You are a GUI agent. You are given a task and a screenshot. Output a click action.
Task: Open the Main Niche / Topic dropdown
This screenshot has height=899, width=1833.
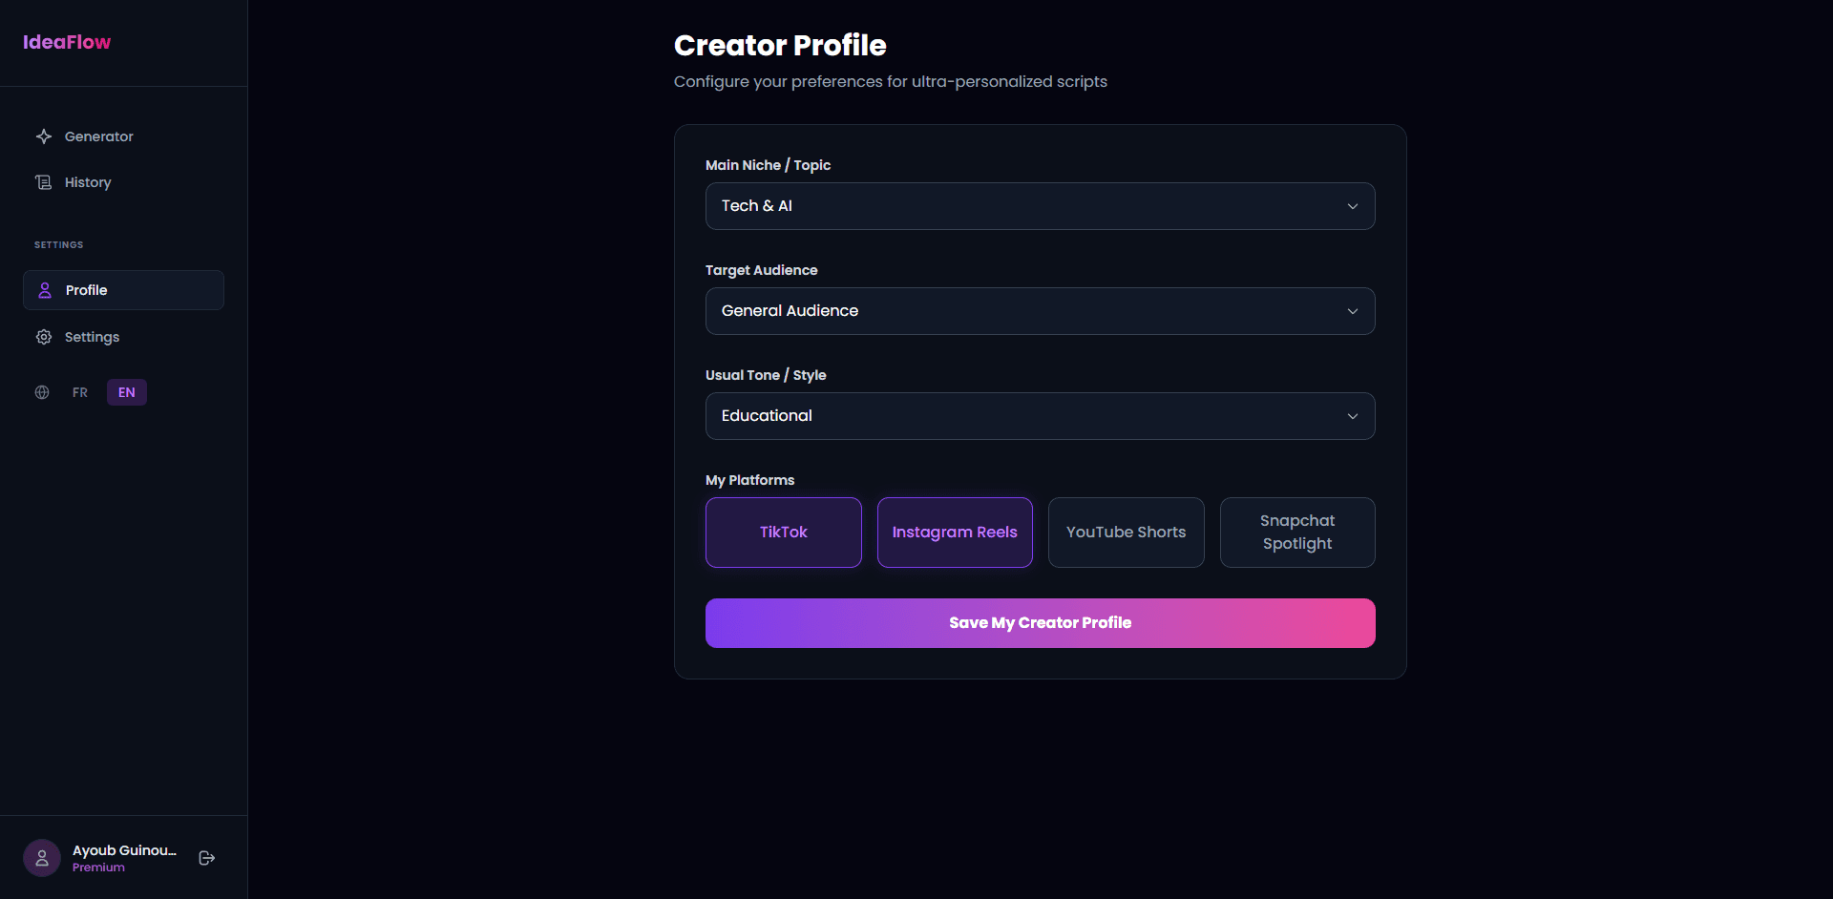pos(1040,206)
